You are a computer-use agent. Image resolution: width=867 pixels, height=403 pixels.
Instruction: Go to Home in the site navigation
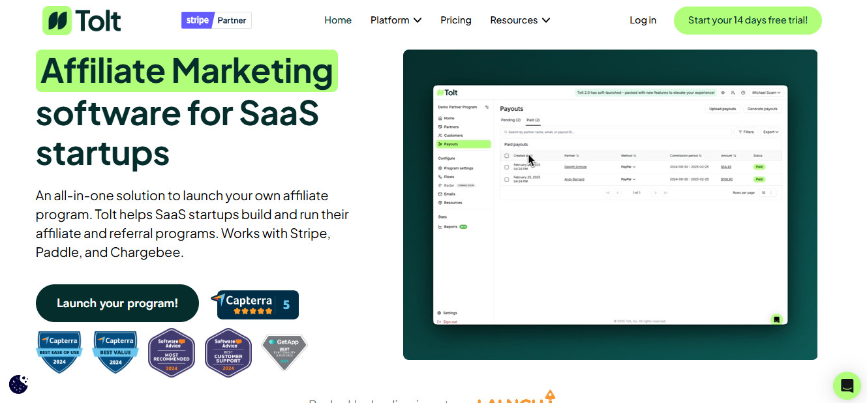[x=338, y=20]
